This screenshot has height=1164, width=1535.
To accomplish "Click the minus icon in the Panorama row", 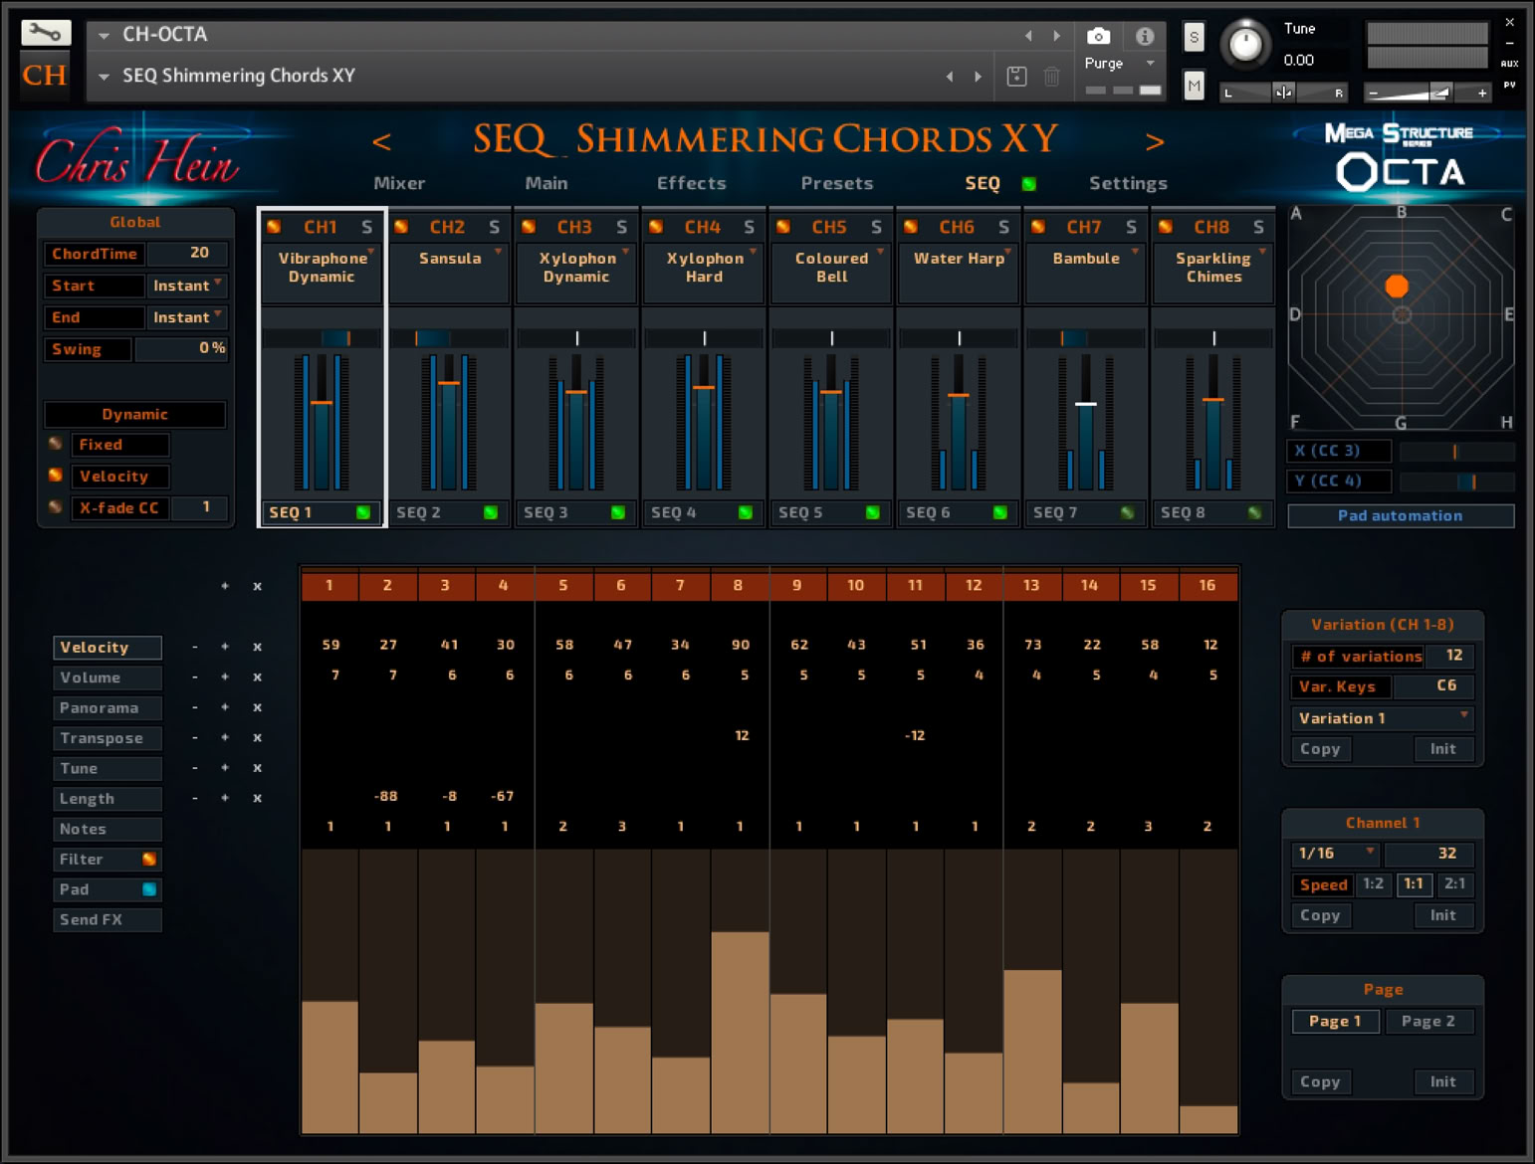I will (195, 707).
